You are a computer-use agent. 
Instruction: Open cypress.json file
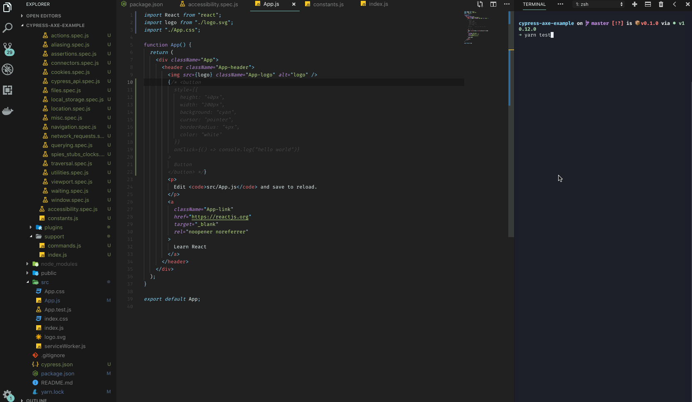pos(57,365)
